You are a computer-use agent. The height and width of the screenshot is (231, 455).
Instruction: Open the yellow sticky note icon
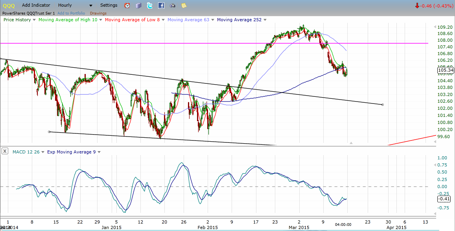pyautogui.click(x=184, y=6)
